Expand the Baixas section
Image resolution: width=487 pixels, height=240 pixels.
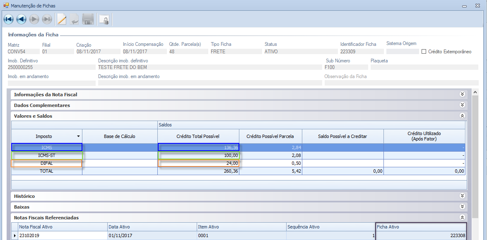[462, 207]
